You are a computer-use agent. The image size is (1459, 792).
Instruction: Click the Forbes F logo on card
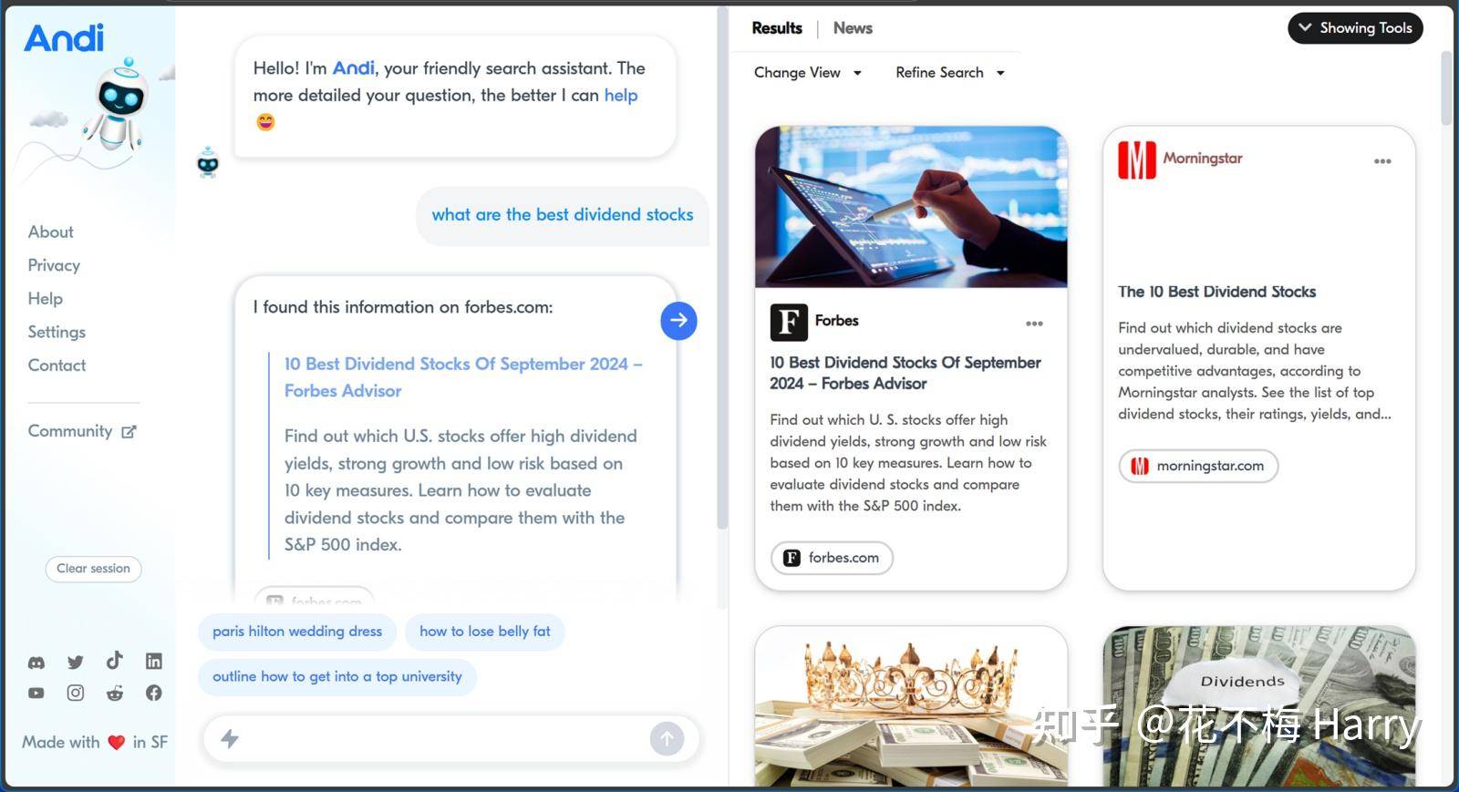[x=789, y=322]
